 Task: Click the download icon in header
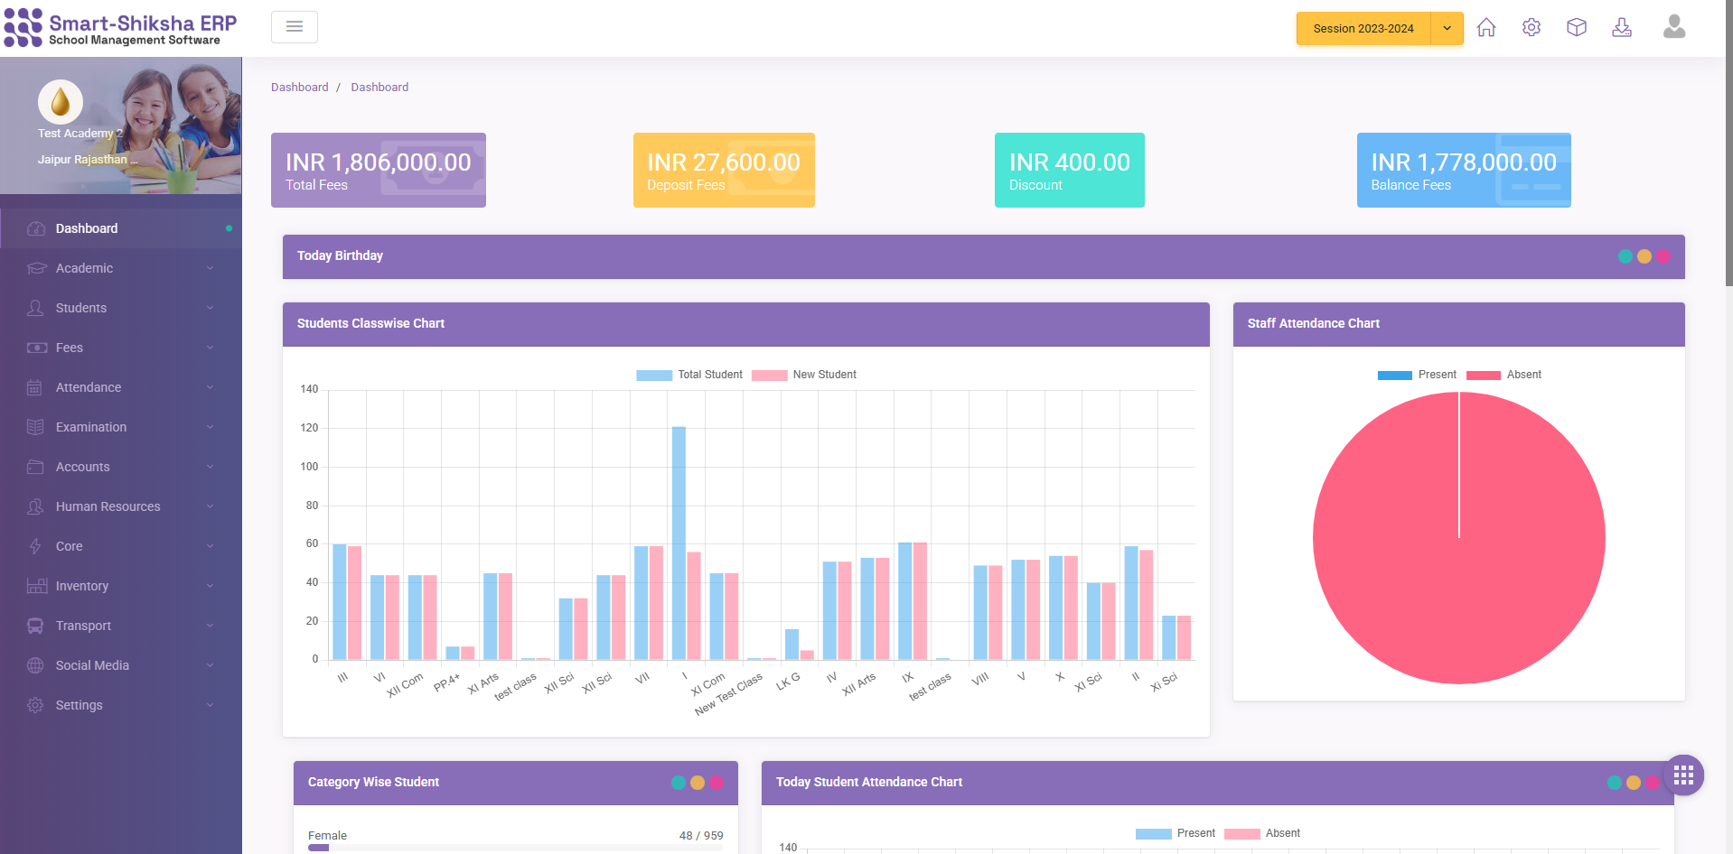coord(1622,28)
